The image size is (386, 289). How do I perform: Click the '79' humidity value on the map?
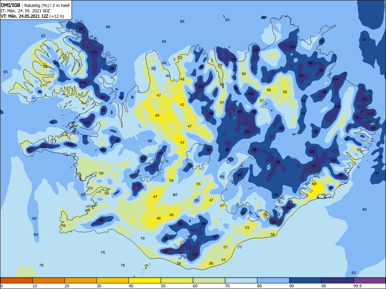142,238
